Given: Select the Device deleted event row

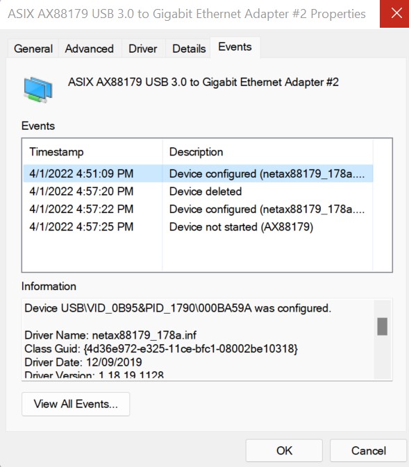Looking at the screenshot, I should point(198,192).
